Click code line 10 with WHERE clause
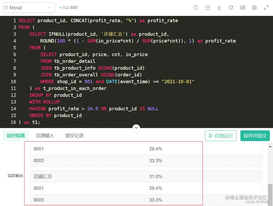Image resolution: width=273 pixels, height=206 pixels. [117, 81]
